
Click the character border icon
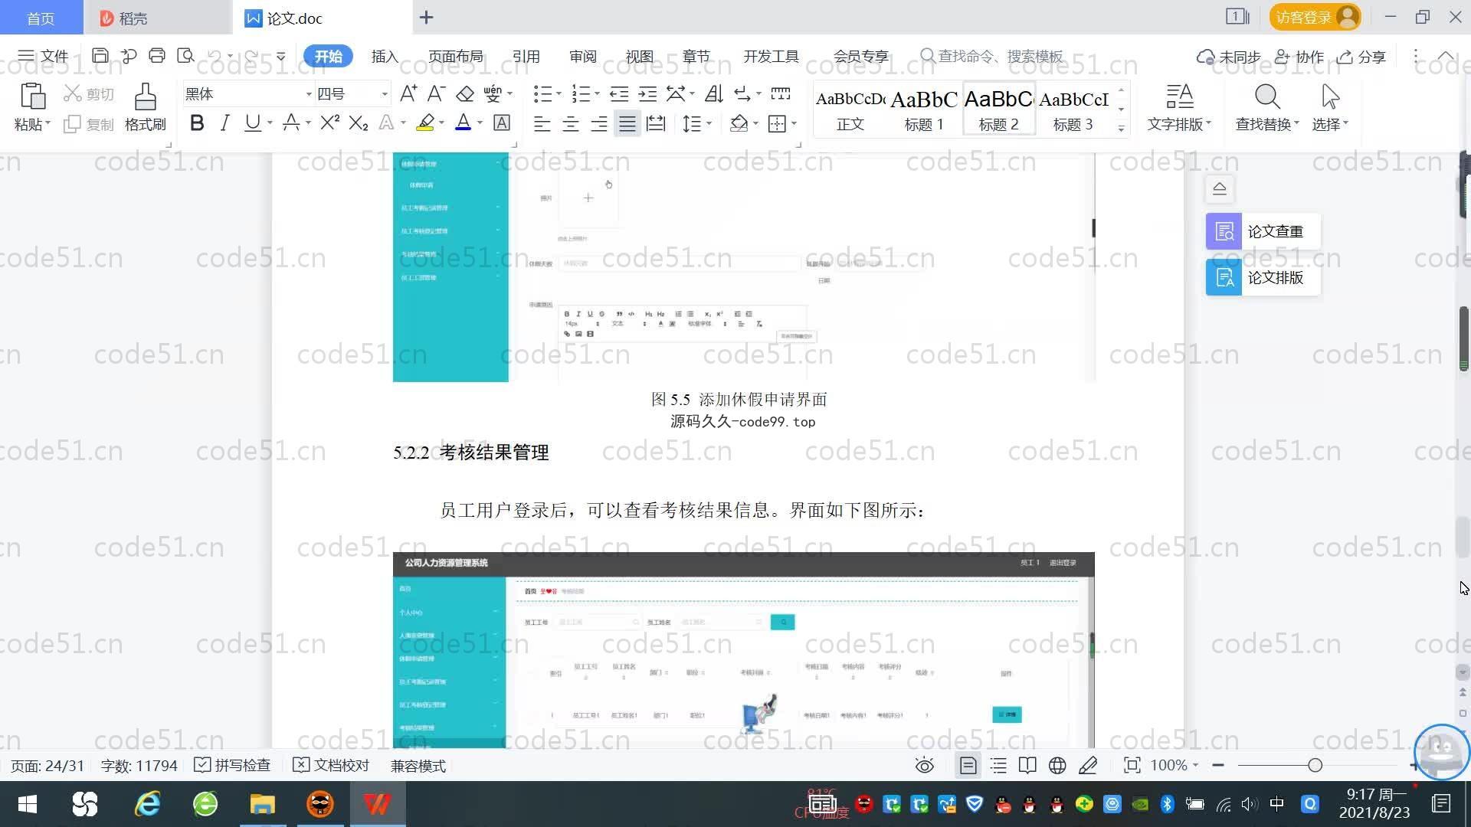502,123
